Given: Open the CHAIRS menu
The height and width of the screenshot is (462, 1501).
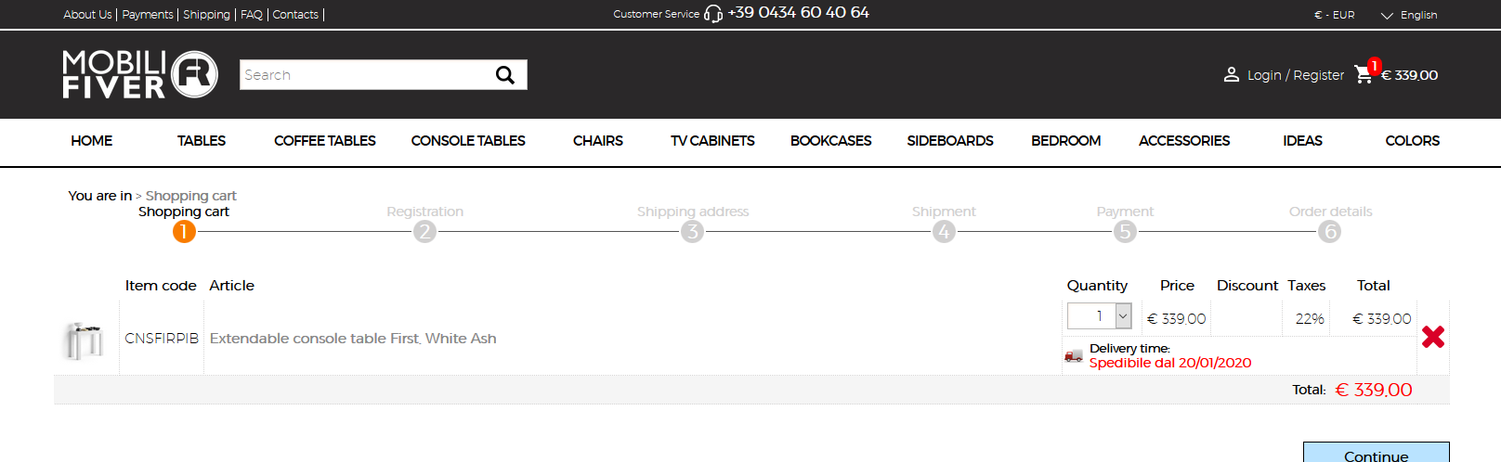Looking at the screenshot, I should point(598,141).
